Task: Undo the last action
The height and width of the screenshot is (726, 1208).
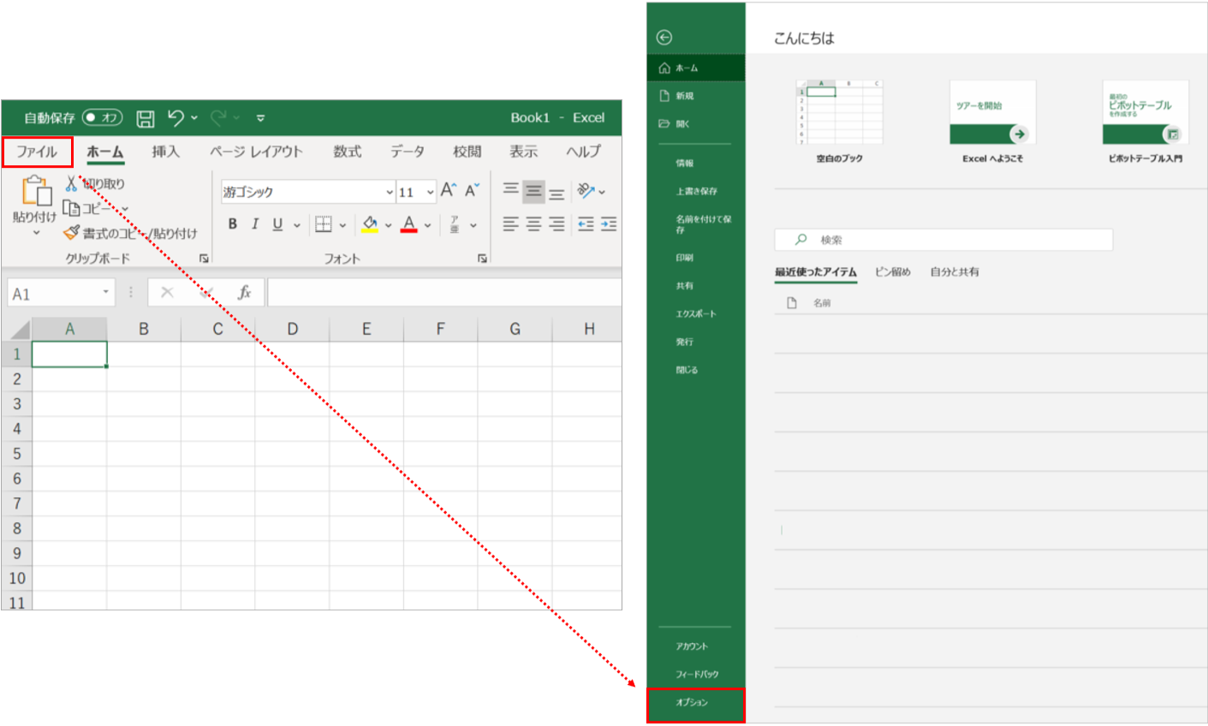Action: pyautogui.click(x=176, y=117)
